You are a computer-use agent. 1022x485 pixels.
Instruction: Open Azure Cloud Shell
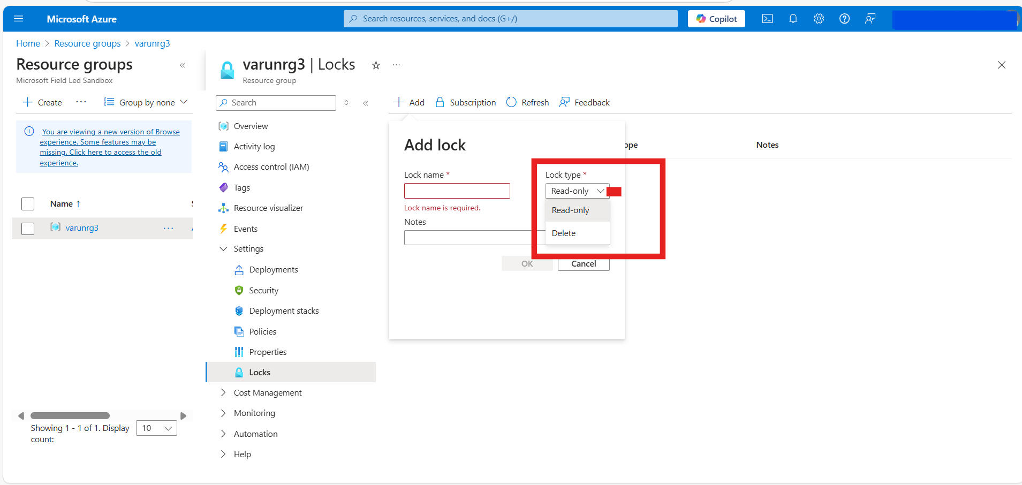pyautogui.click(x=768, y=18)
